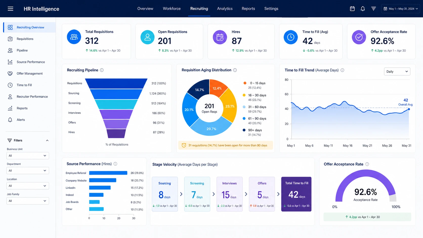This screenshot has height=238, width=423.
Task: Open the Settings tab in top navigation
Action: coord(271,9)
